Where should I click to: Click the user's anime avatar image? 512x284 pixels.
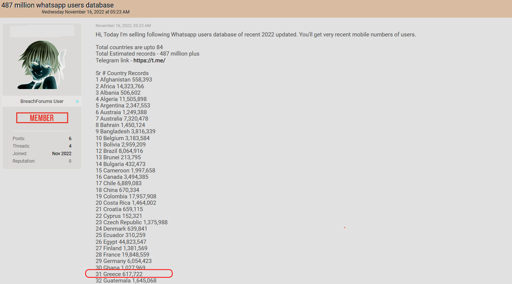pyautogui.click(x=42, y=65)
